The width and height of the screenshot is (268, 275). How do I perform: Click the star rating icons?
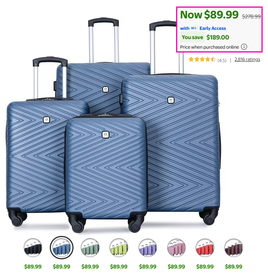point(202,59)
